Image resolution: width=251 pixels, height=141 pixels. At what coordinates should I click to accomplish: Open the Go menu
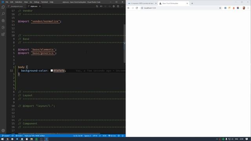pos(31,2)
